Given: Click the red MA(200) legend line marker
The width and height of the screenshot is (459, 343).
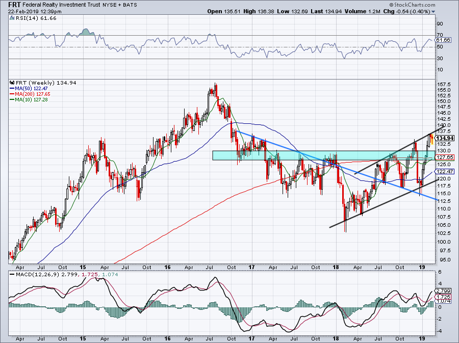Looking at the screenshot, I should (x=12, y=94).
